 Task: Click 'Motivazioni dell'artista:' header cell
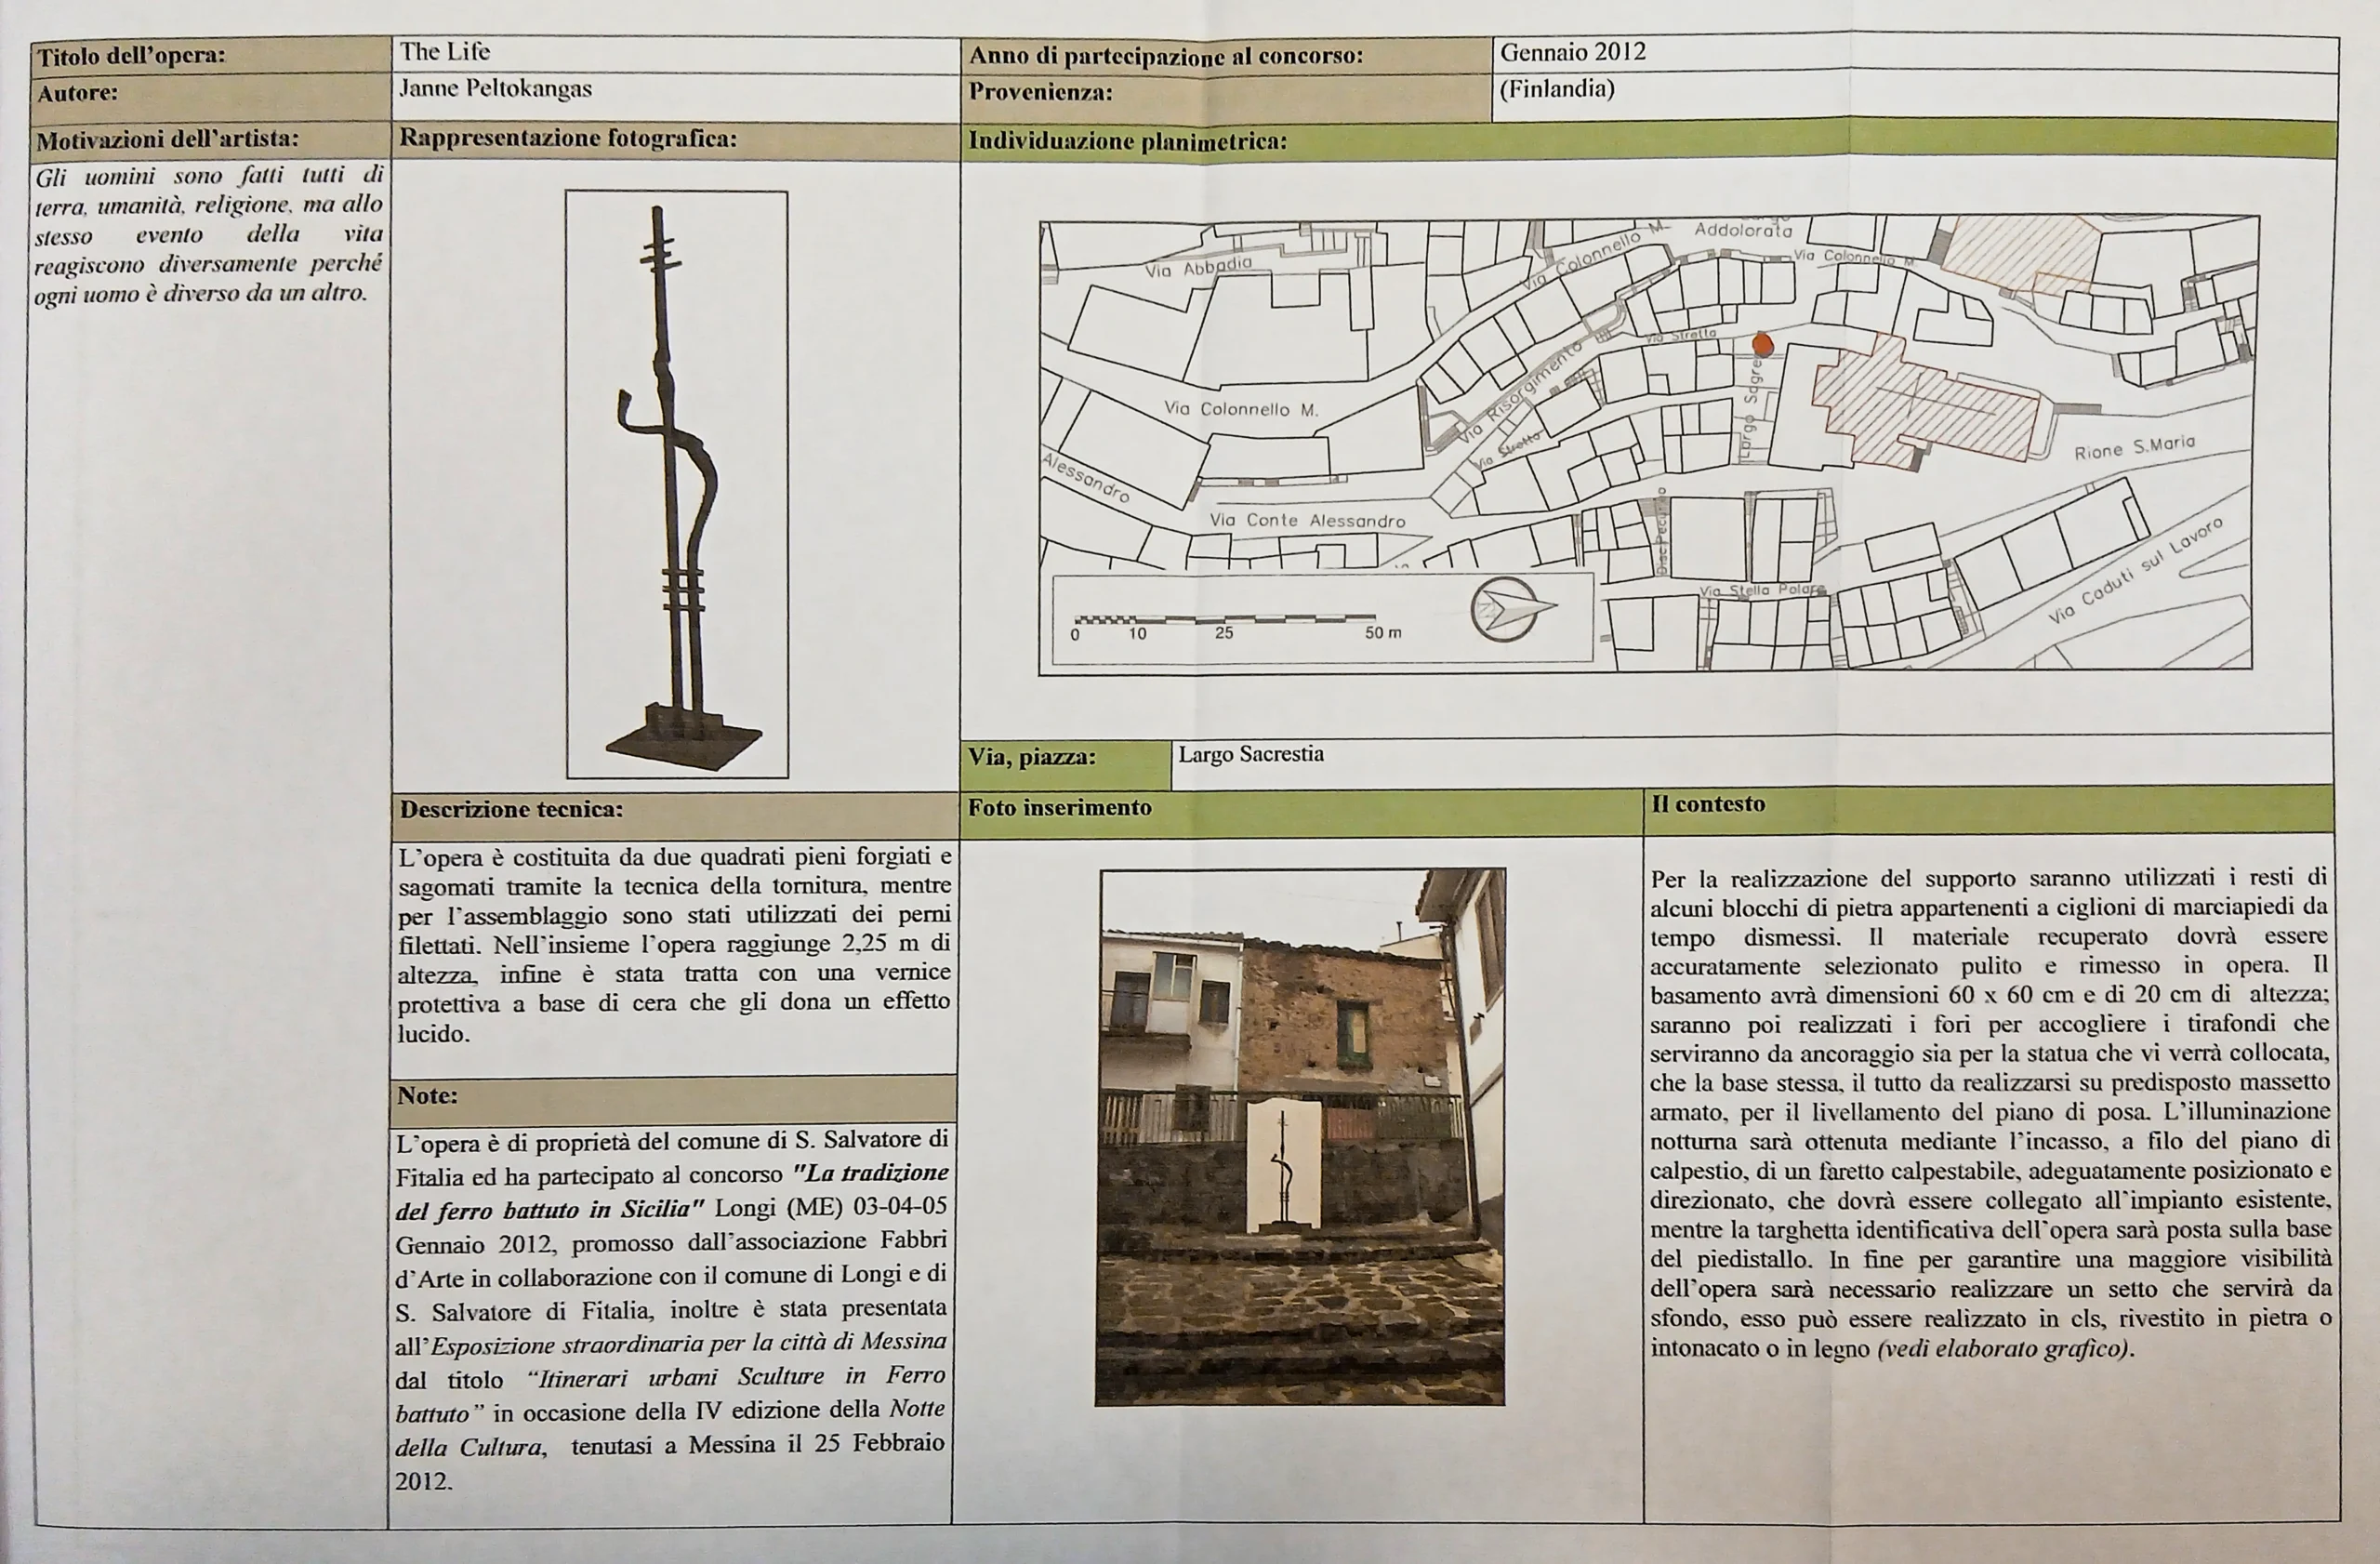tap(167, 140)
